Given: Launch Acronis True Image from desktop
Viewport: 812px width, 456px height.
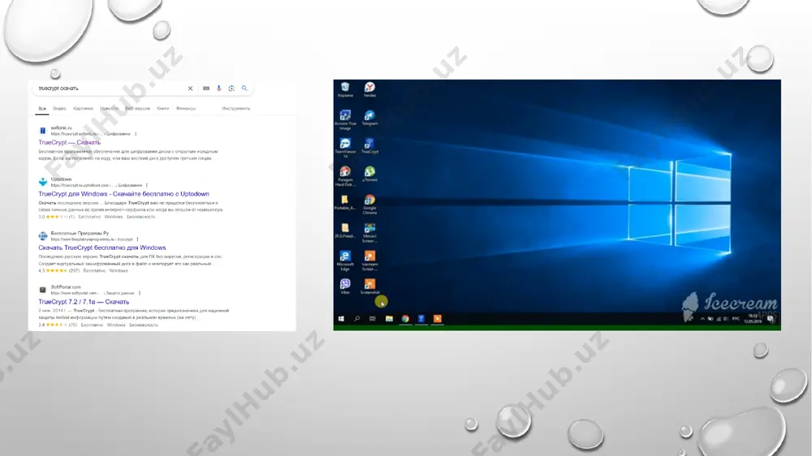Looking at the screenshot, I should pyautogui.click(x=345, y=119).
